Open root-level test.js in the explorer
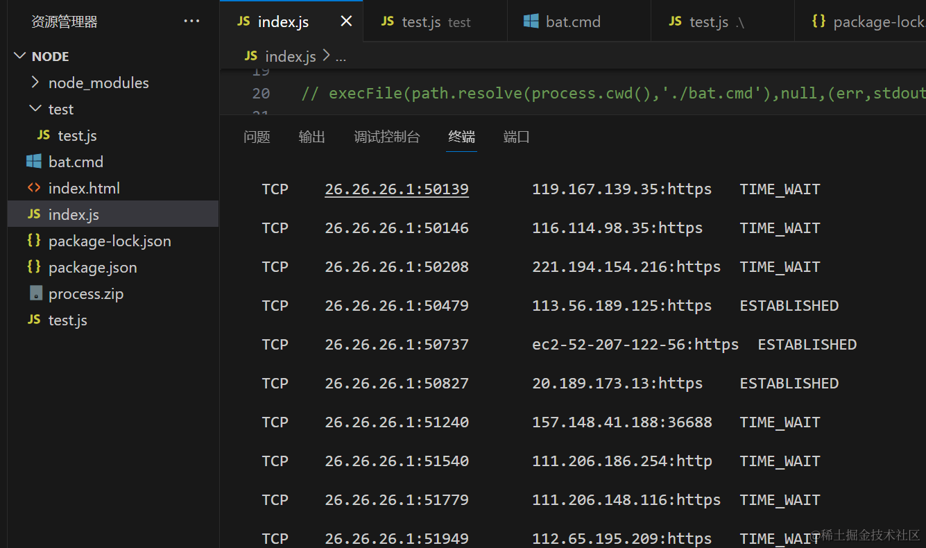The height and width of the screenshot is (548, 926). (x=113, y=320)
